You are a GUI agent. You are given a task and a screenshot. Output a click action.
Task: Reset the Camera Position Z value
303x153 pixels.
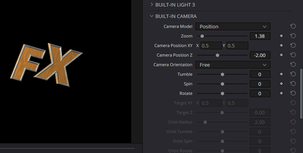(293, 55)
